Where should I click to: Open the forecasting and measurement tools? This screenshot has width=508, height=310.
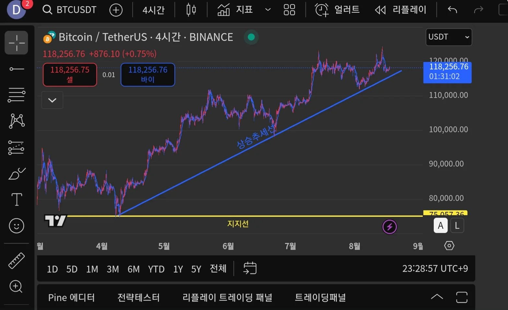point(16,147)
